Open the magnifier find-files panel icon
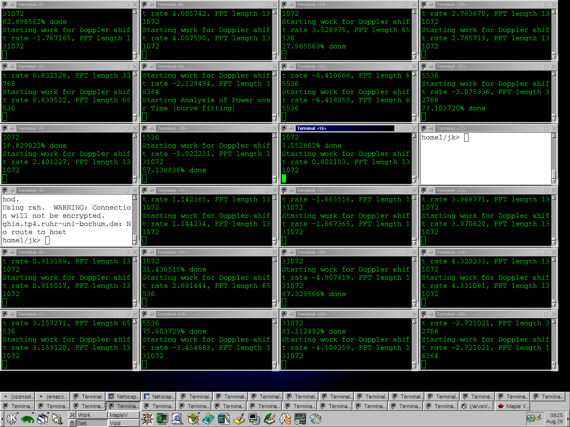Image resolution: width=570 pixels, height=427 pixels. [177, 419]
